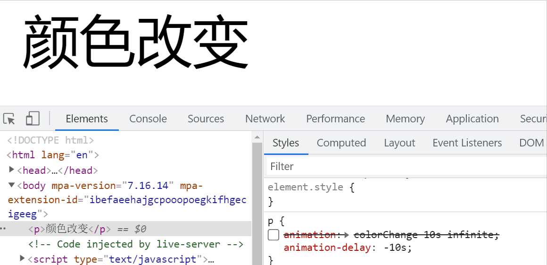Expand the script element node
The image size is (547, 265).
22,258
